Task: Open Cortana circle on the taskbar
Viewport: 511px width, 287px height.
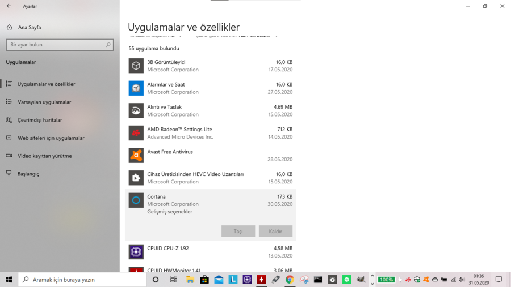Action: pos(156,280)
